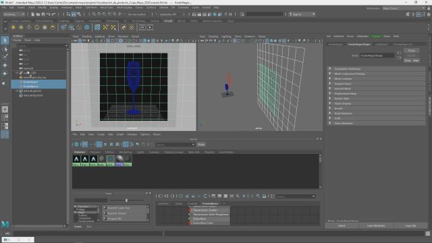The image size is (432, 243).
Task: Click the mesh name input field
Action: [x=377, y=55]
